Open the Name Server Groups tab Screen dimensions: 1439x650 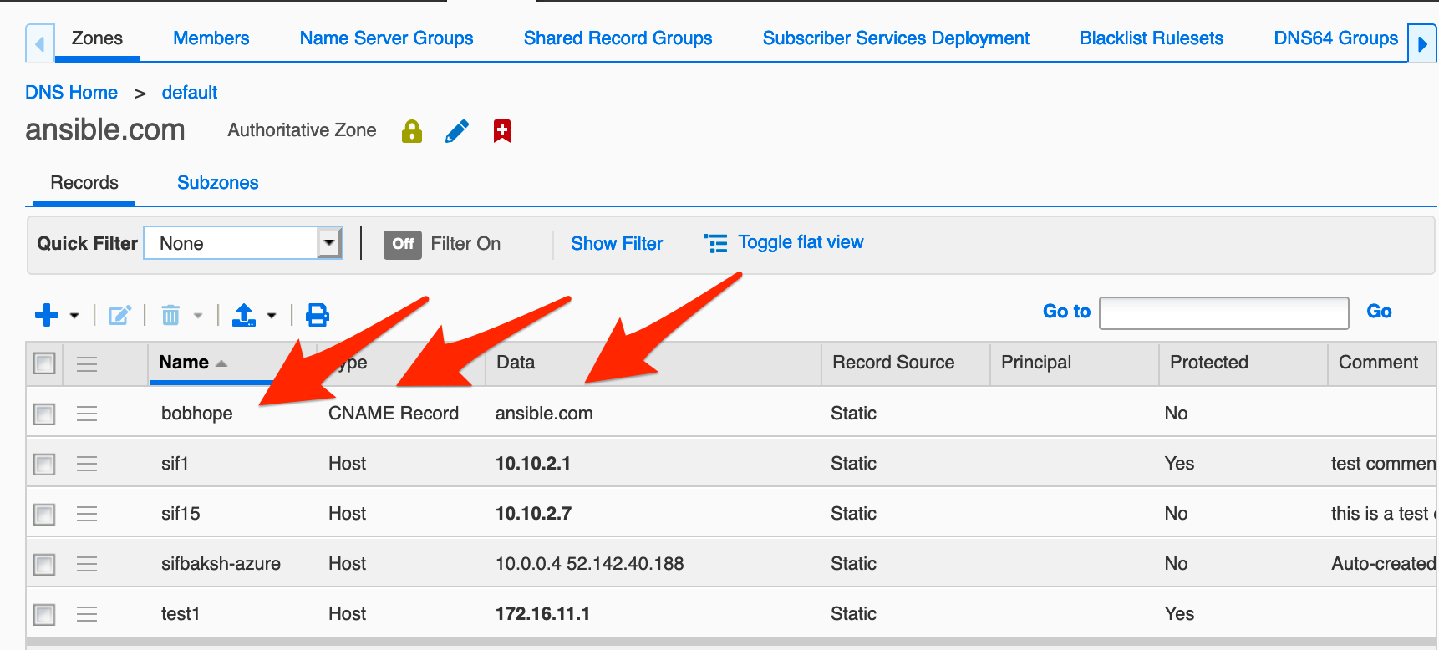tap(387, 38)
